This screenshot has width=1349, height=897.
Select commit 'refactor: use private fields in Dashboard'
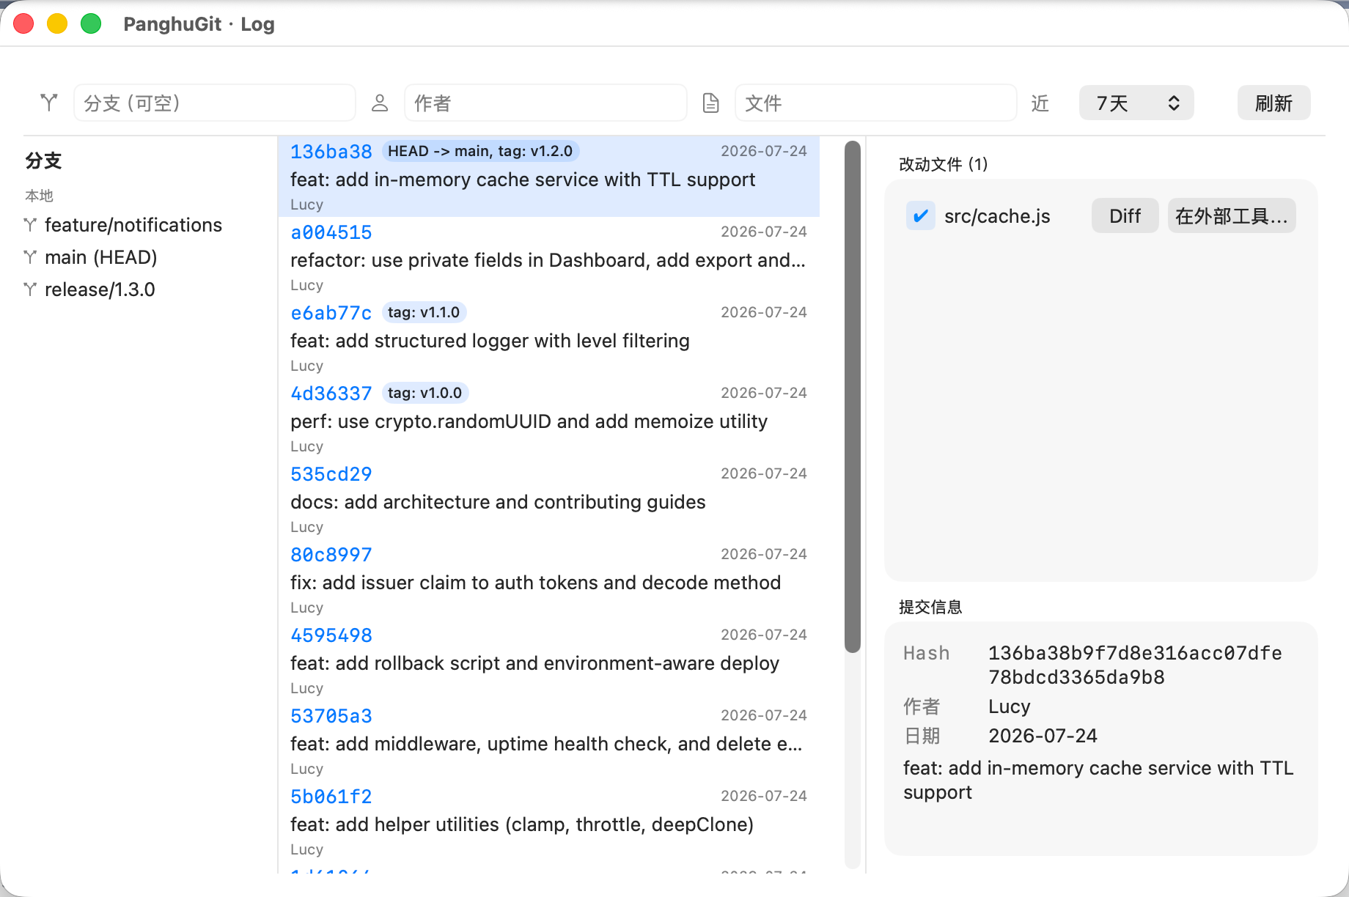[x=548, y=257]
